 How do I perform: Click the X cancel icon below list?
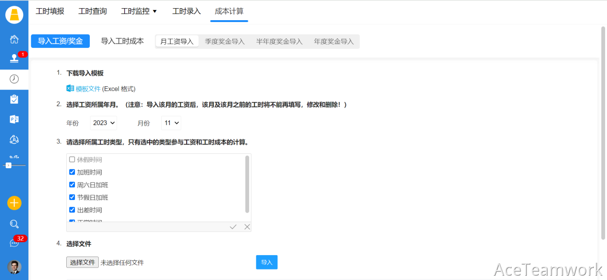click(247, 227)
